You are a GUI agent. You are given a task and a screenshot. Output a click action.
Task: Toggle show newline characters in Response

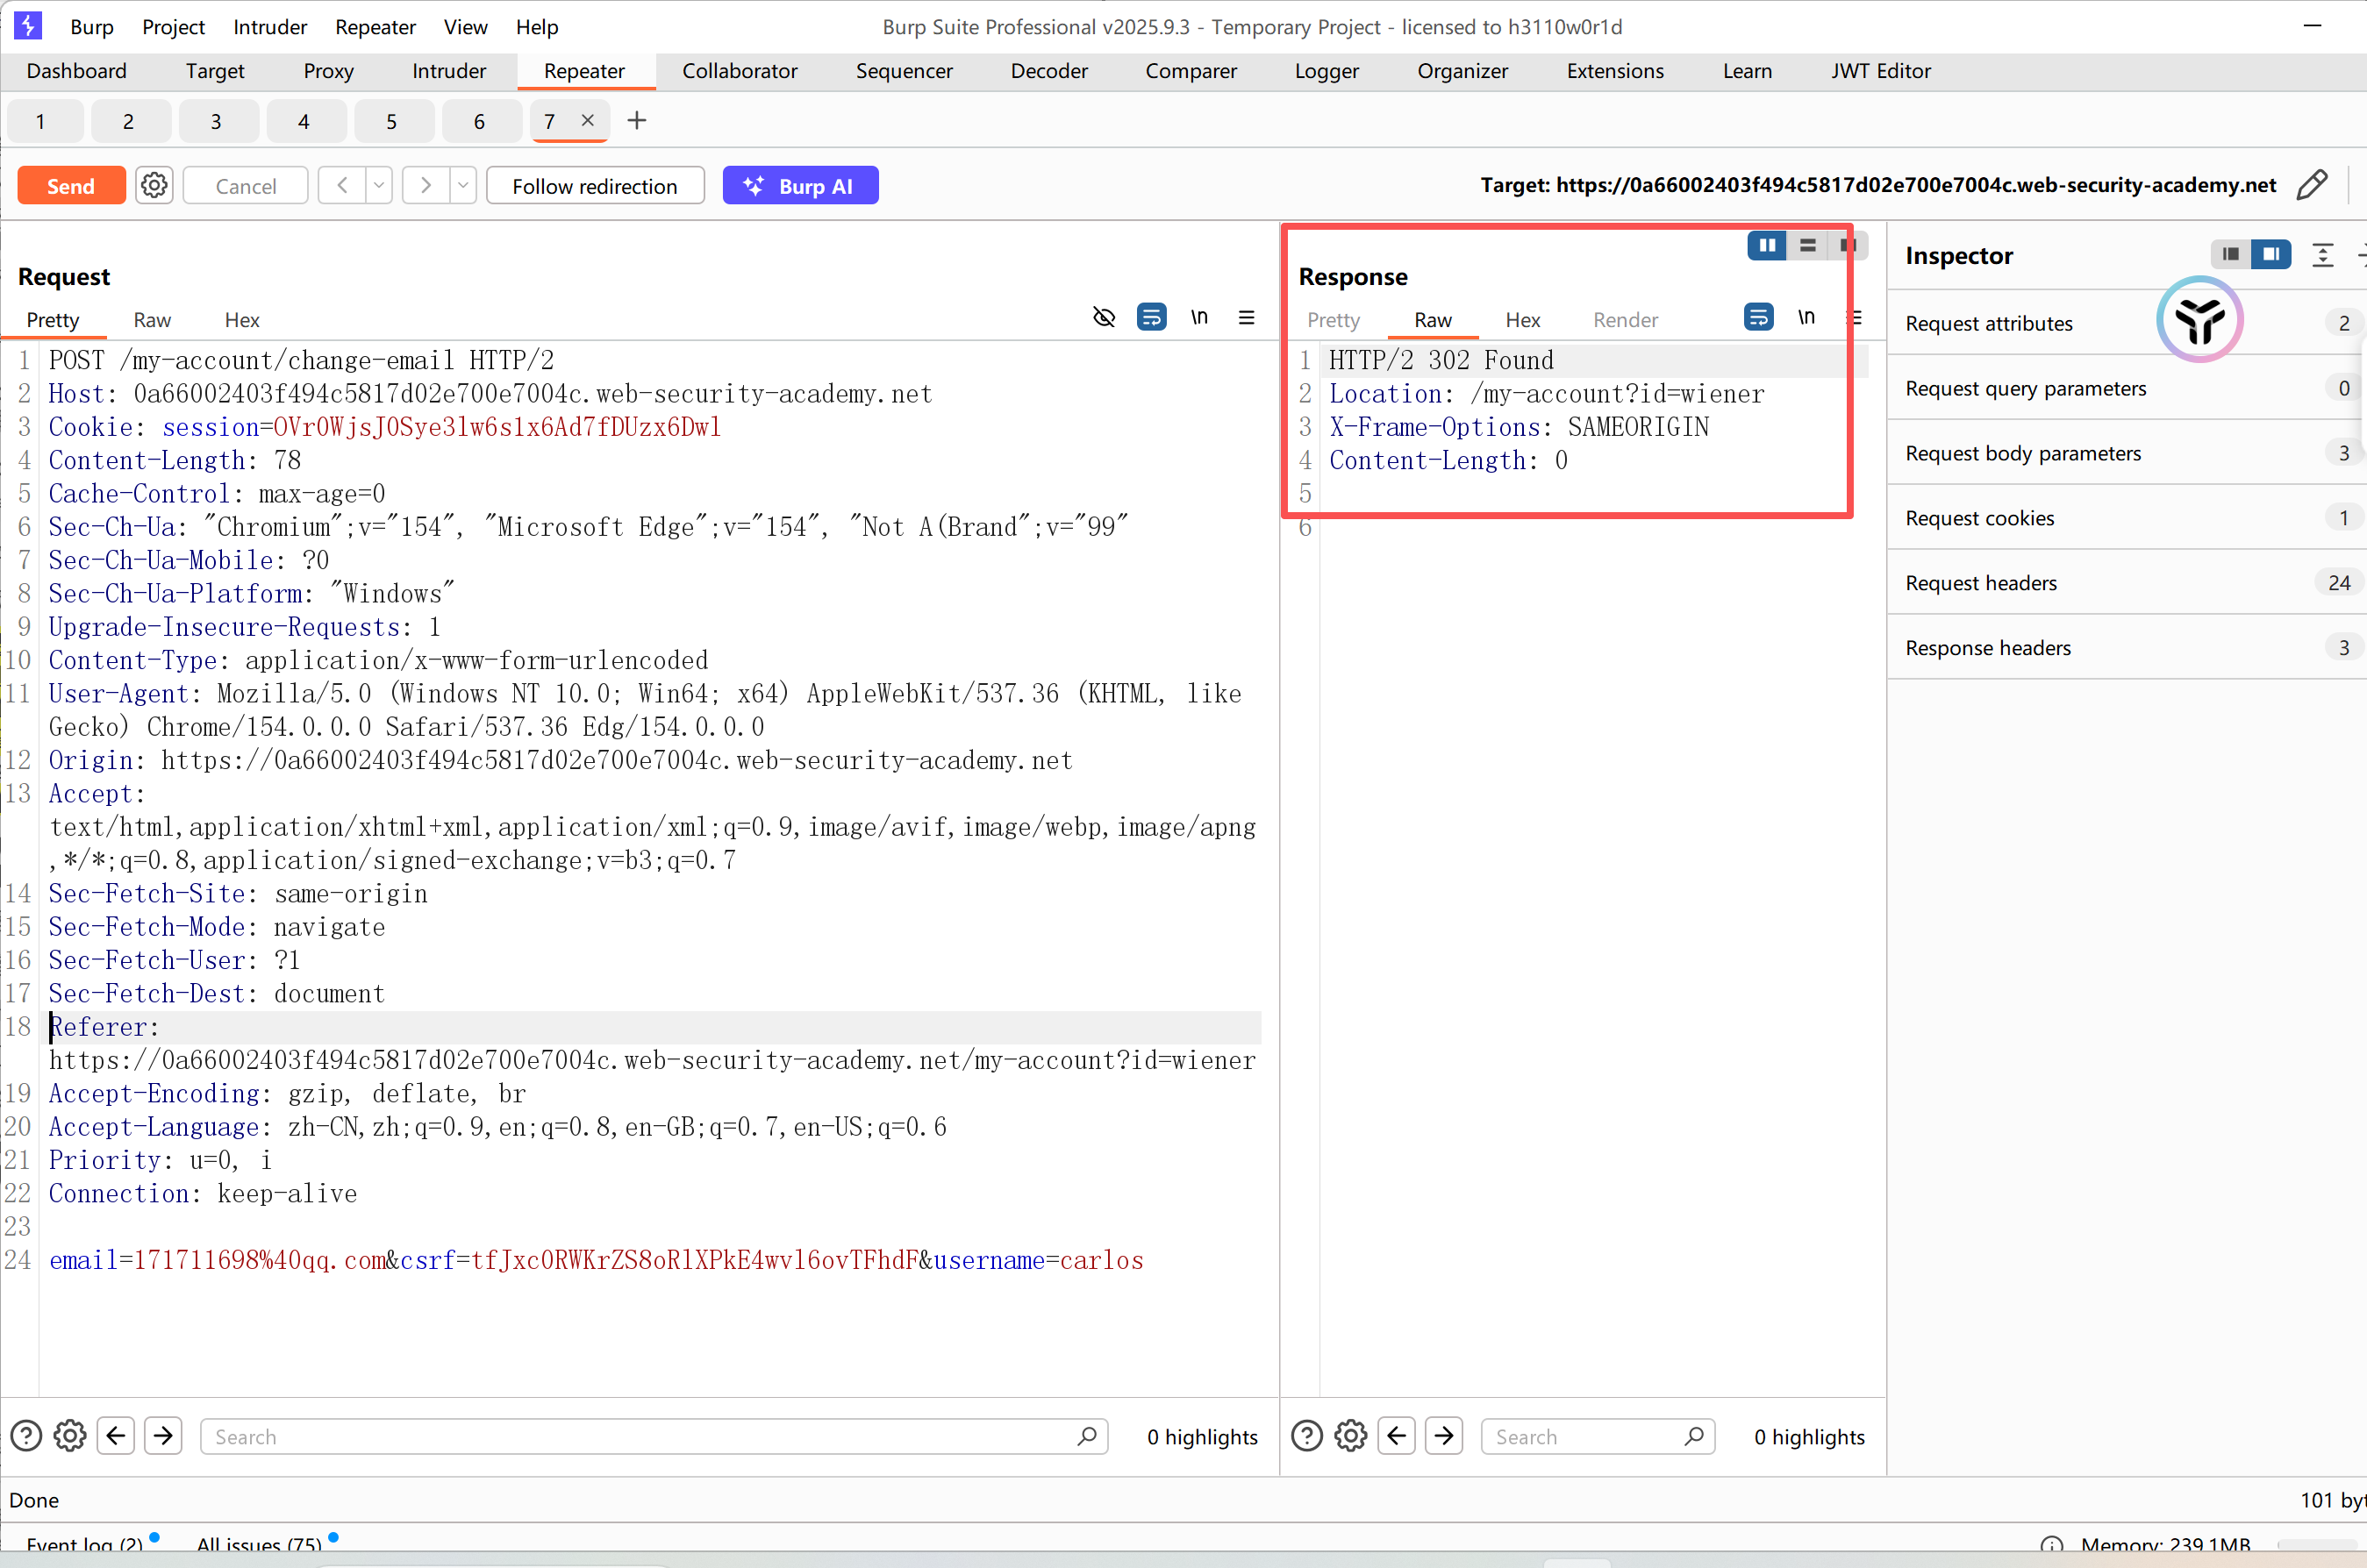click(x=1806, y=317)
